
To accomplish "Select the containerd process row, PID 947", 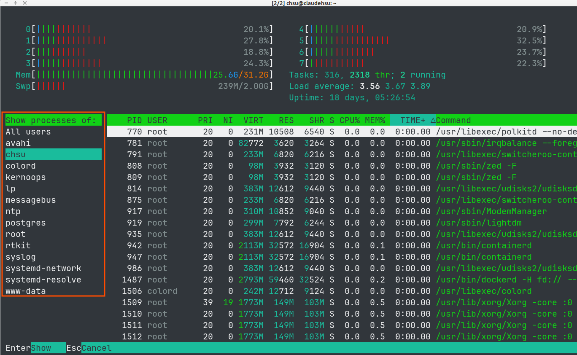I will pyautogui.click(x=342, y=257).
